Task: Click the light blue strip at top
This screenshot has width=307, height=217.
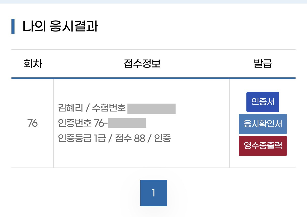Action: coord(153,2)
